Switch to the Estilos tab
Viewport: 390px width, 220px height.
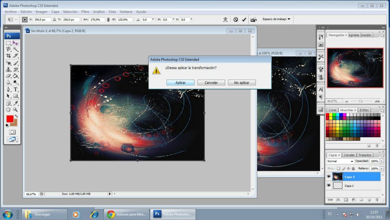(364, 110)
